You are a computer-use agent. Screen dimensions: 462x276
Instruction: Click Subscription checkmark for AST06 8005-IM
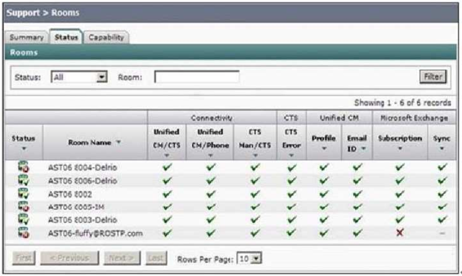pos(400,207)
